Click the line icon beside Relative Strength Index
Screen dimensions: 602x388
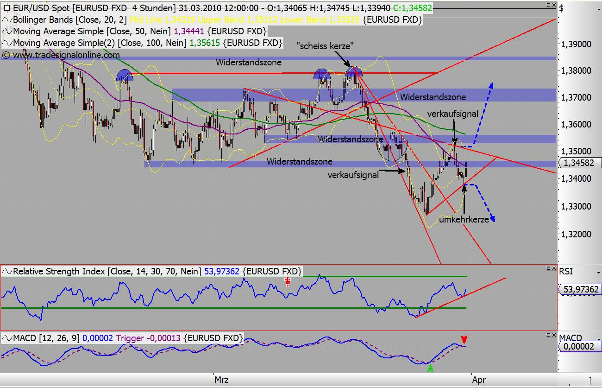pyautogui.click(x=6, y=271)
